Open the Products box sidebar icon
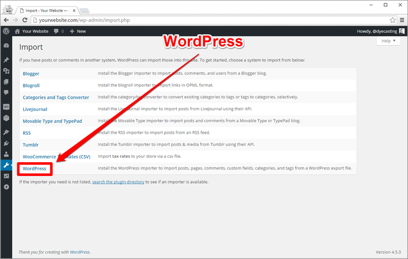The height and width of the screenshot is (259, 408). pyautogui.click(x=6, y=118)
